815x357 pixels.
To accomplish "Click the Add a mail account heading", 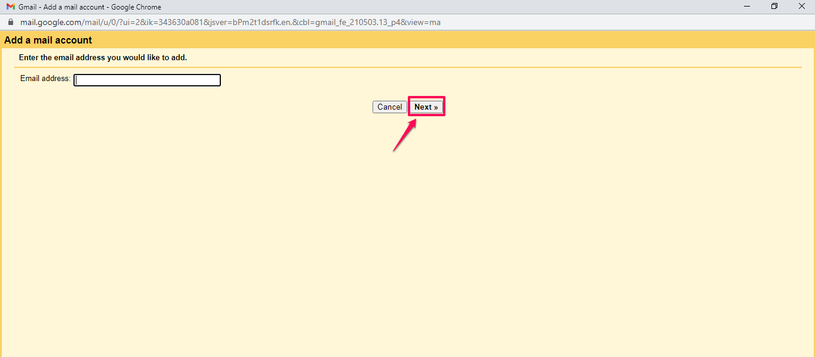I will click(x=47, y=39).
